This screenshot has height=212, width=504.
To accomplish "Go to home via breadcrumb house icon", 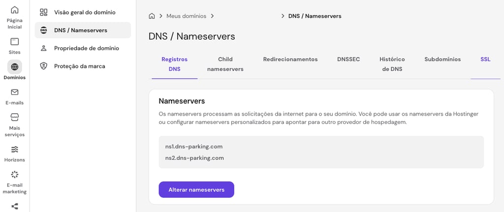I will tap(152, 16).
